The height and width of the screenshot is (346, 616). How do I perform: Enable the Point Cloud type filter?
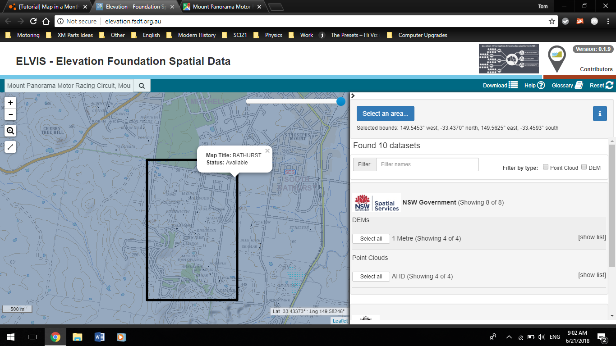546,167
